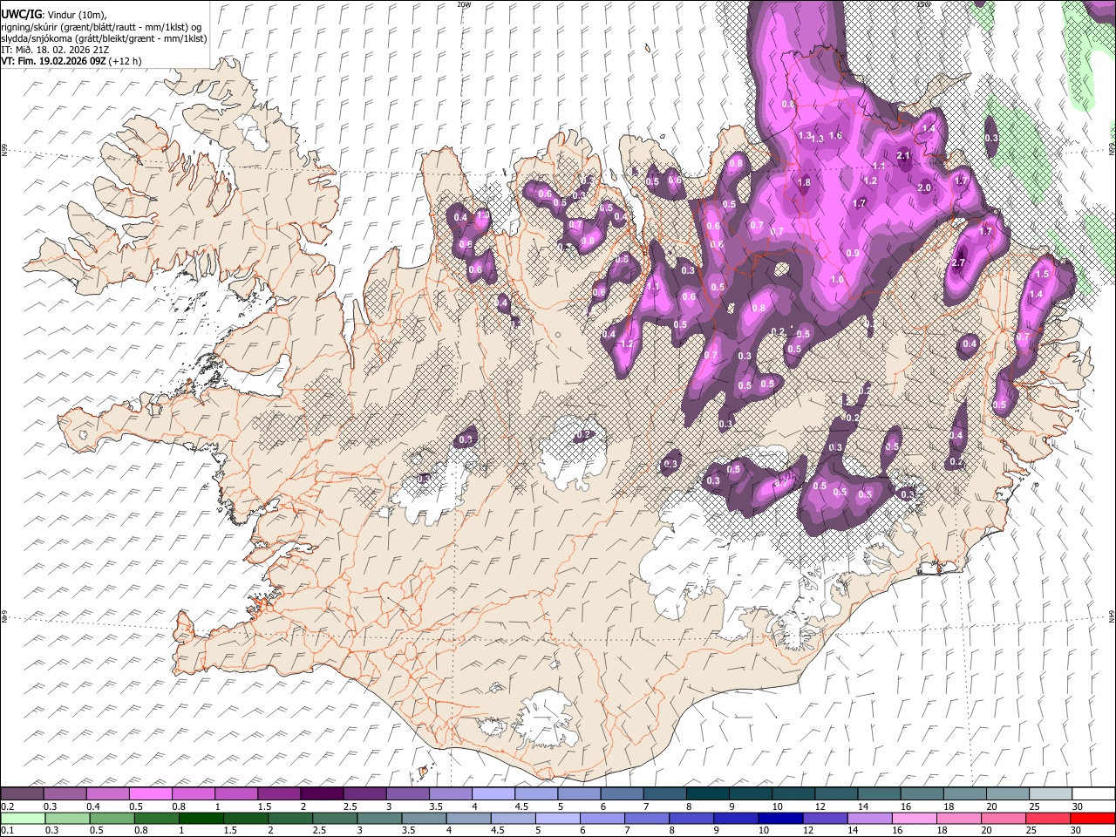Click the 0.2 label in upper legend row
The width and height of the screenshot is (1116, 837).
click(x=6, y=806)
